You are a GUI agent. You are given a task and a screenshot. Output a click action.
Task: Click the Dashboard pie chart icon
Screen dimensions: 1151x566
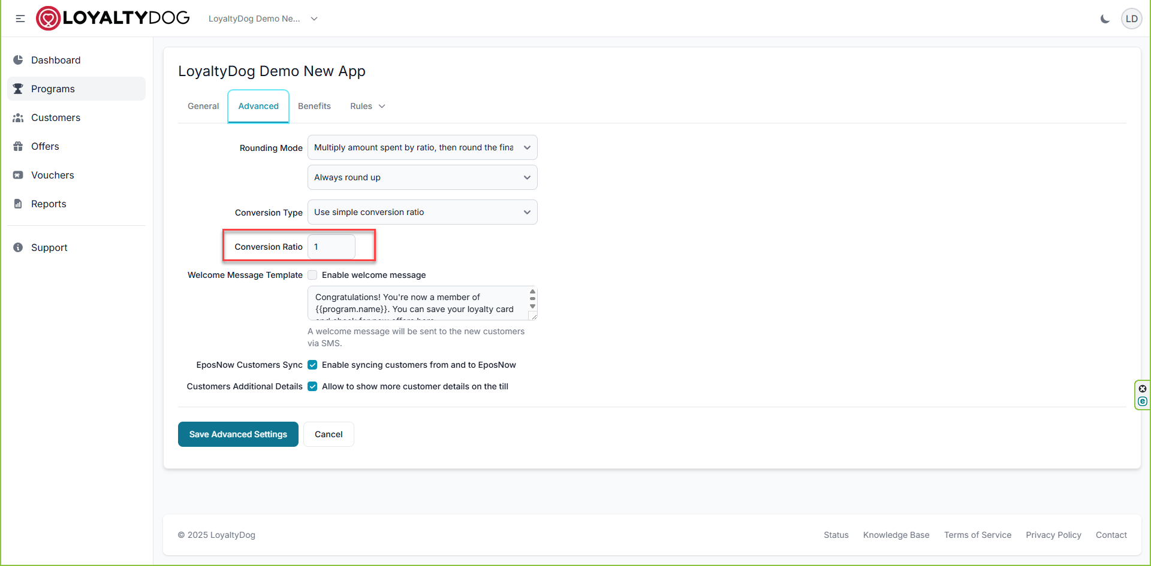click(18, 60)
